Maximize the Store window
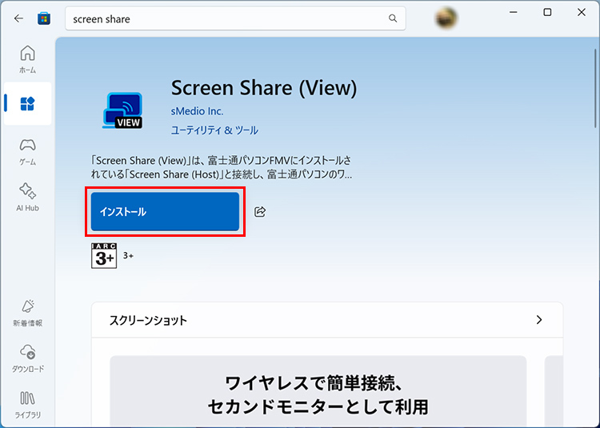600x428 pixels. pos(547,12)
